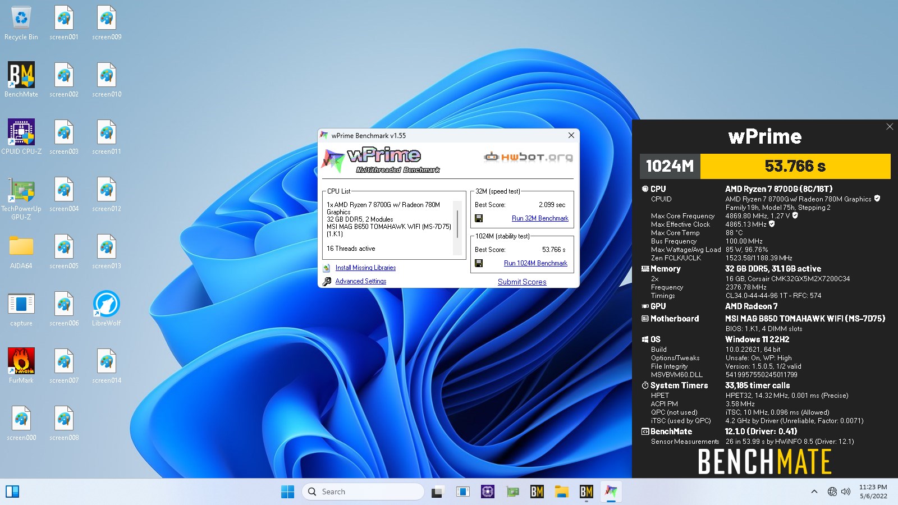Click the first BenchMate BM taskbar icon

tap(537, 492)
